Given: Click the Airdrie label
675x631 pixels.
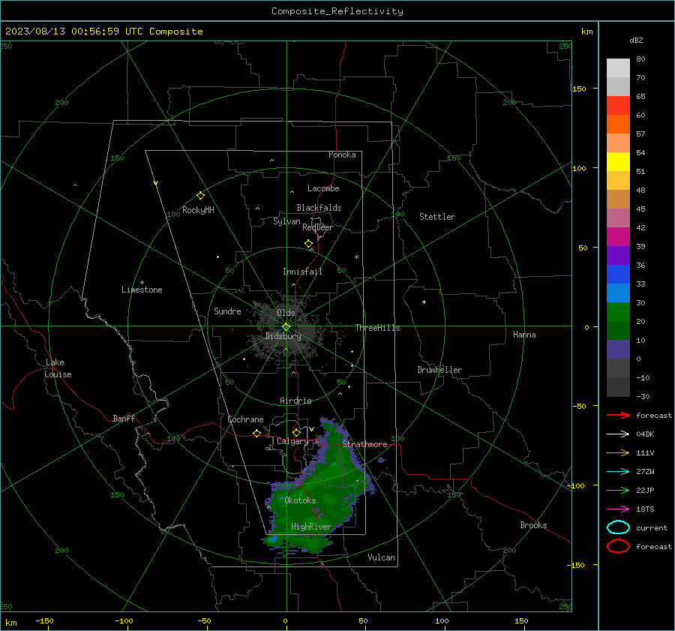Looking at the screenshot, I should pos(295,401).
